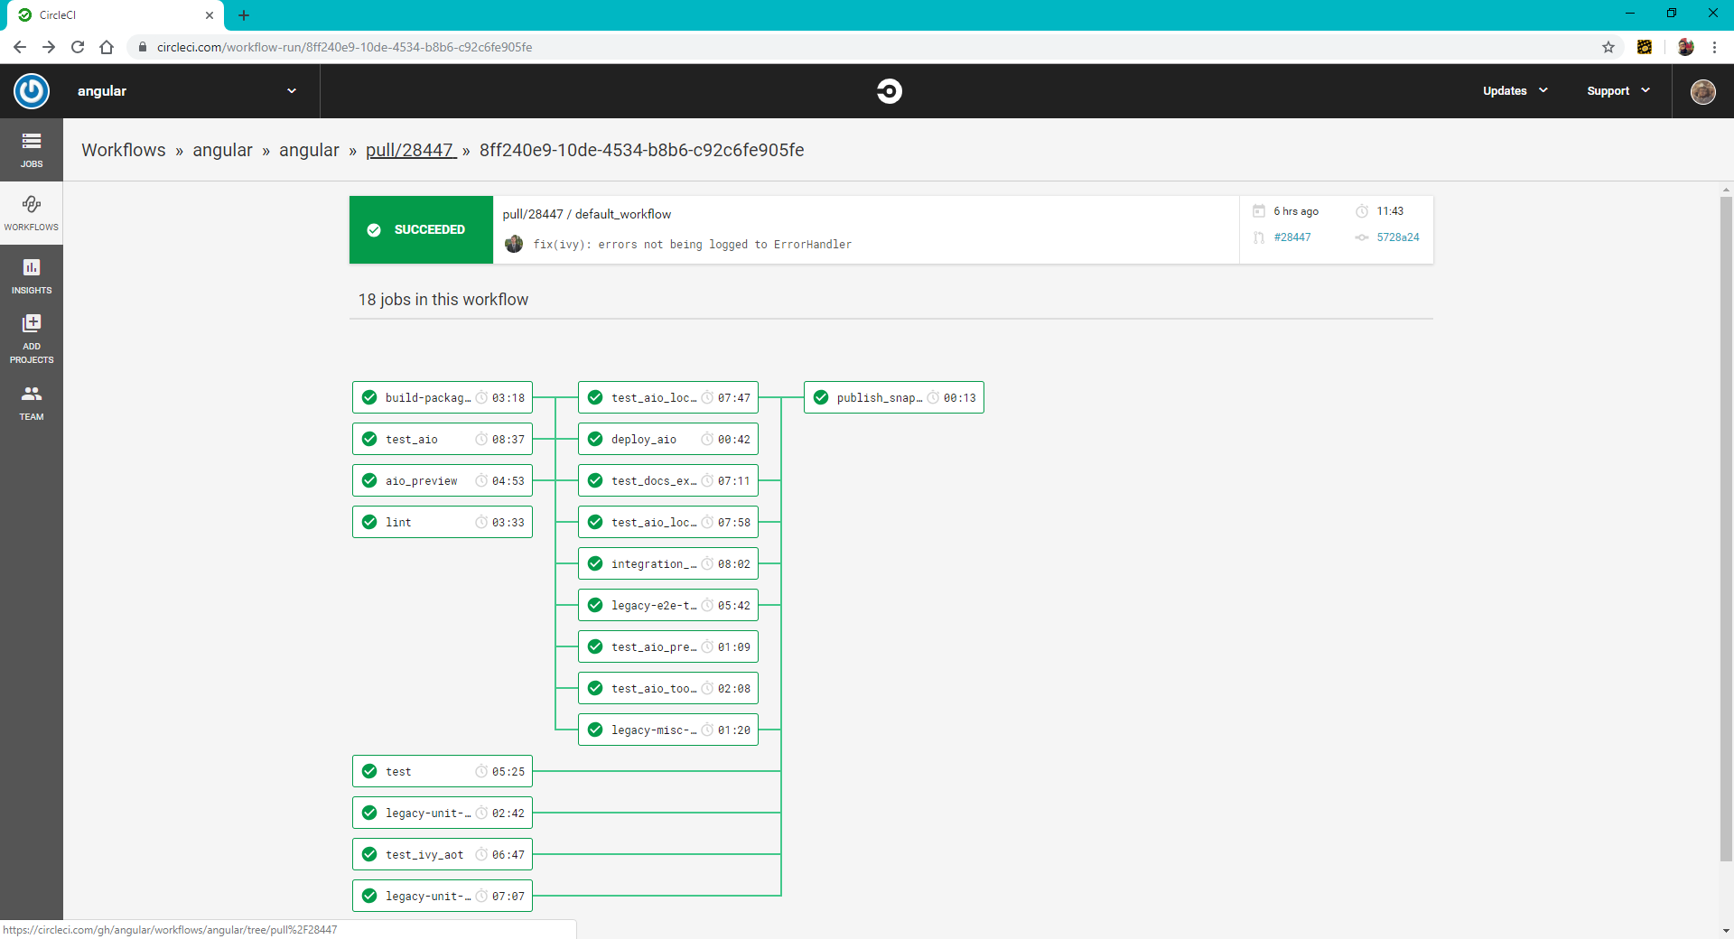Go forward in browser history
Image resolution: width=1734 pixels, height=939 pixels.
click(49, 47)
